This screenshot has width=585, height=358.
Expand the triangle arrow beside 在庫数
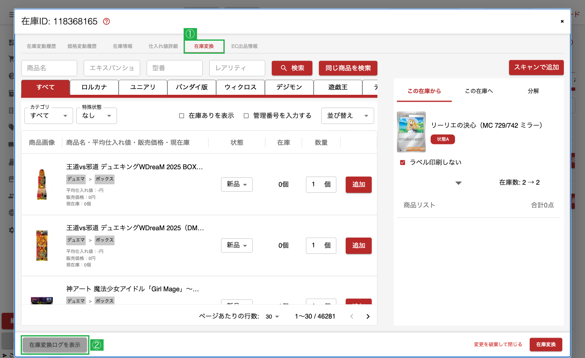pos(459,183)
